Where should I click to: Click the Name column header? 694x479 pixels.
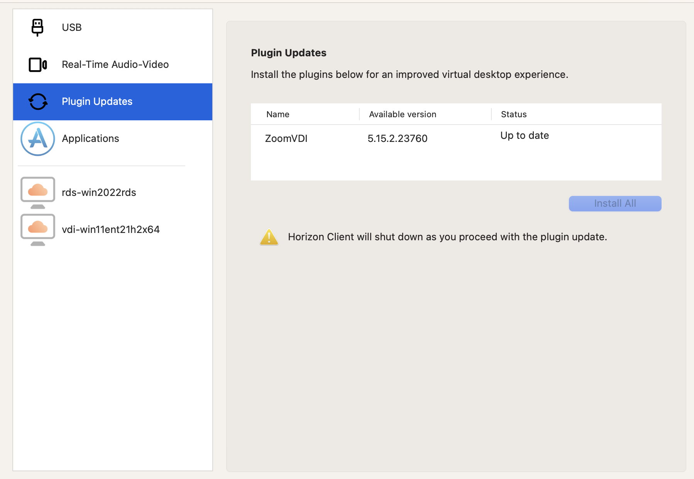click(x=278, y=114)
